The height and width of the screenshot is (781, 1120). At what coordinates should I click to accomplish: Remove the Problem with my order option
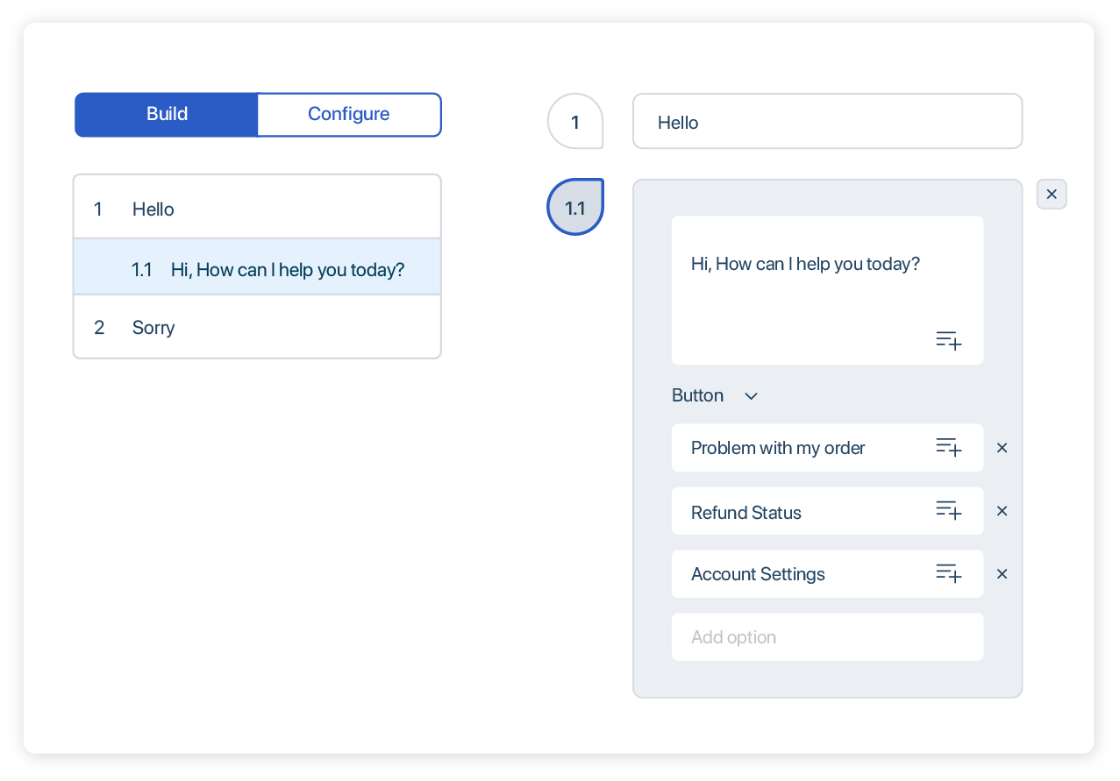(x=1002, y=448)
